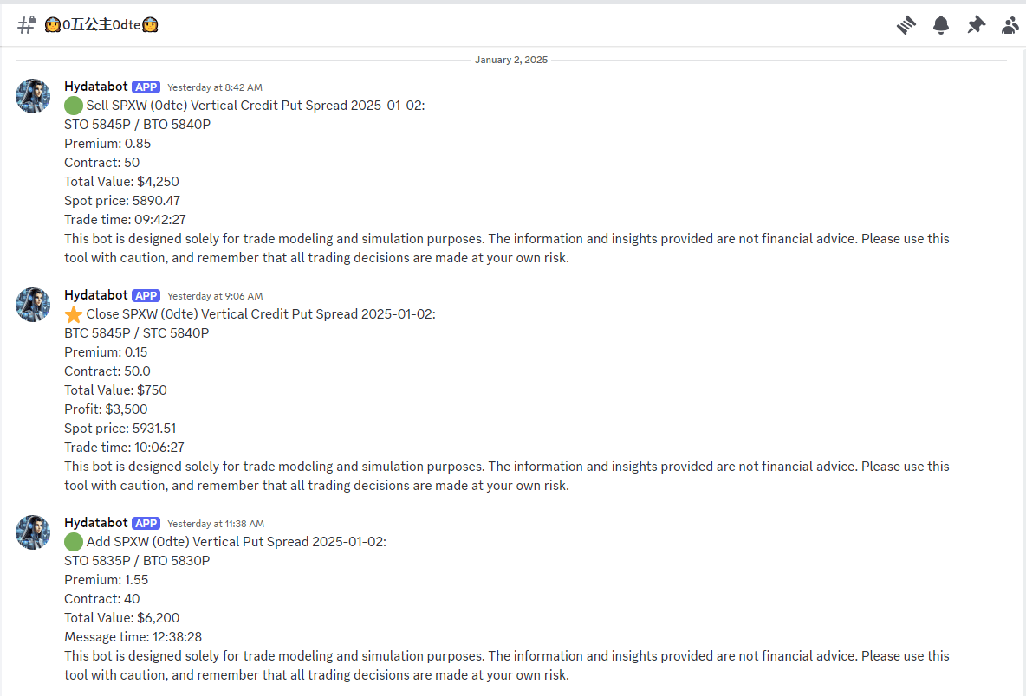
Task: Click Hydatabot username on 9:06 AM message
Action: click(x=96, y=295)
